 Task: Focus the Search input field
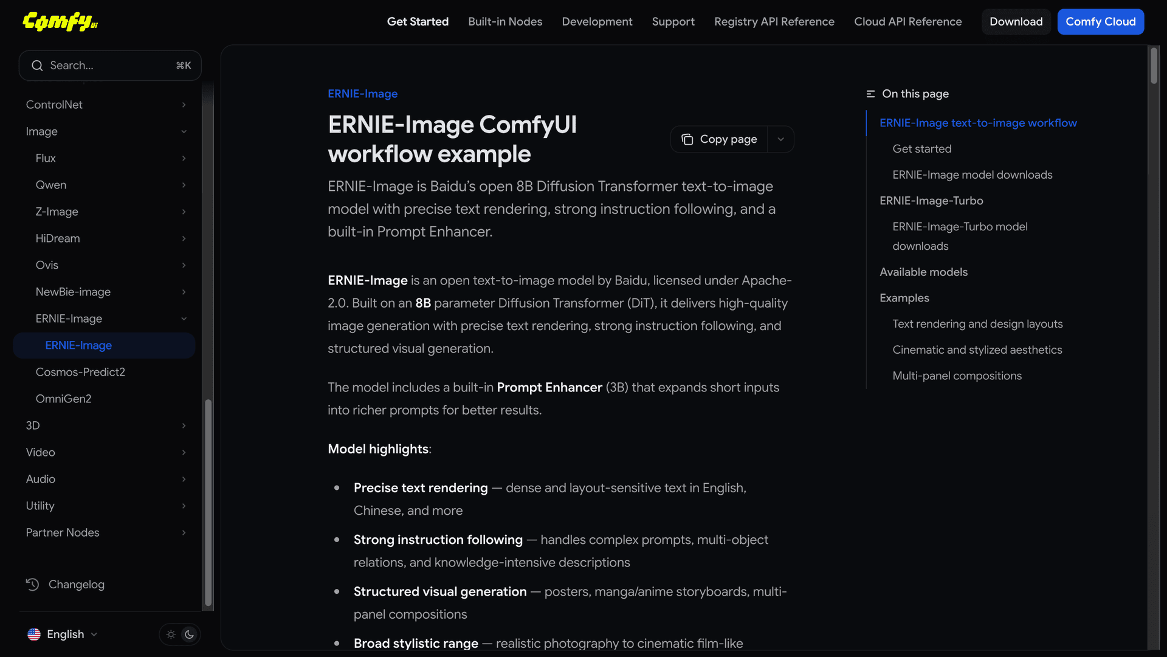[x=109, y=66]
